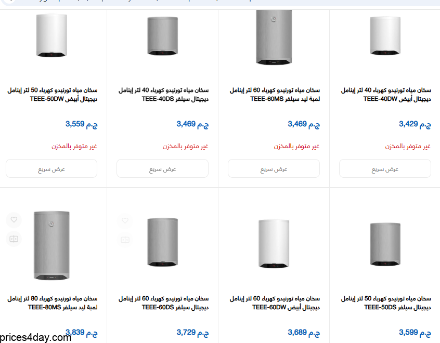Open the TEEE-50DW product title link
The image size is (440, 343).
(52, 95)
